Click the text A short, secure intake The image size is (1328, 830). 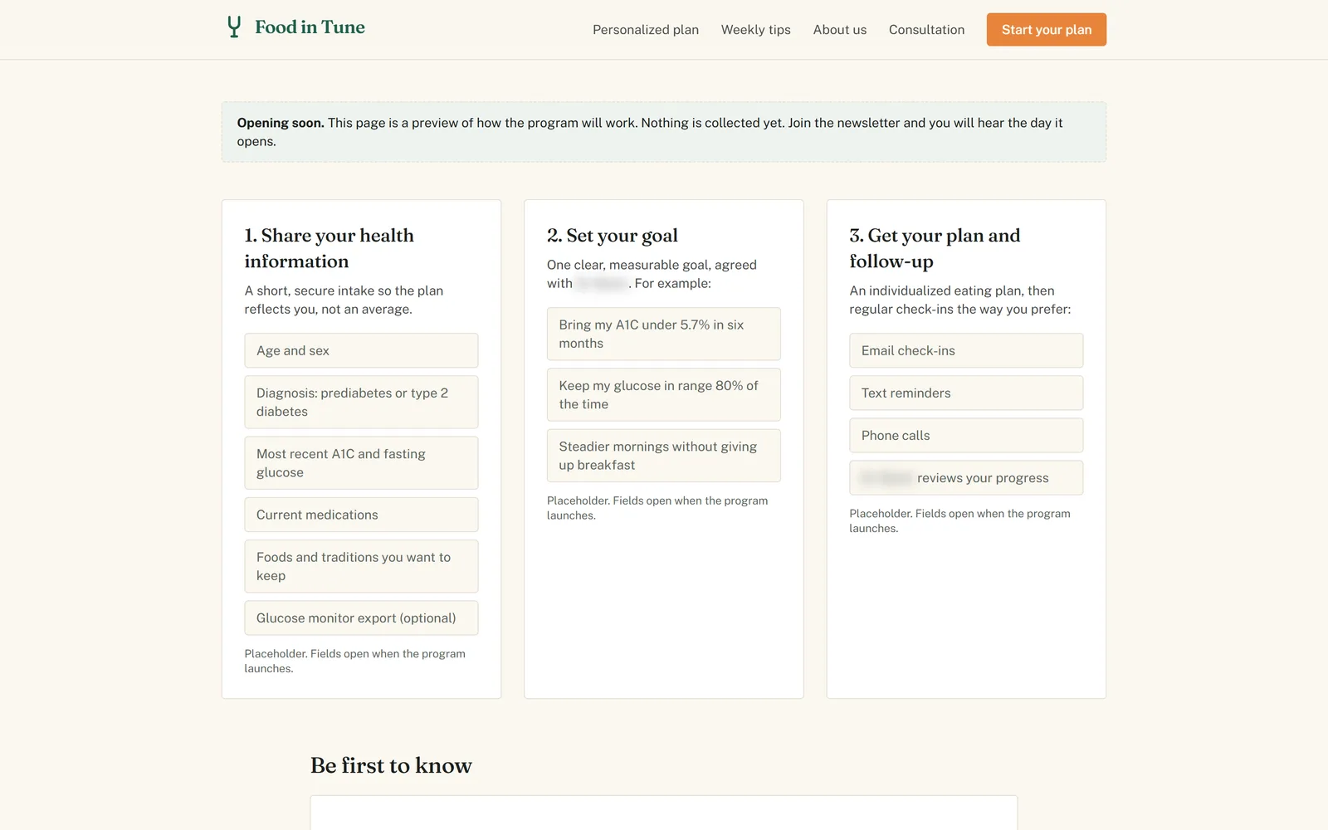pos(344,300)
